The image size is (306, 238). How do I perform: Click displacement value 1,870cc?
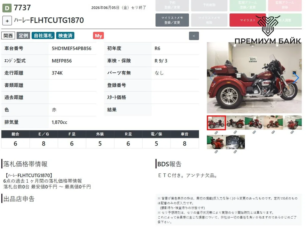pyautogui.click(x=59, y=122)
